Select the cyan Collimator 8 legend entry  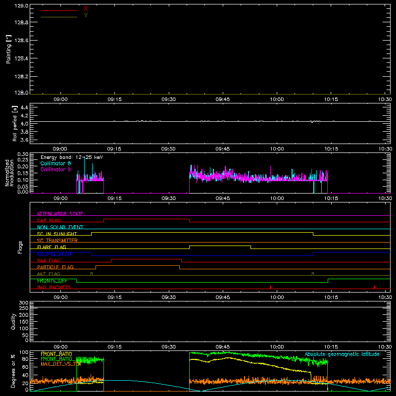(55, 163)
